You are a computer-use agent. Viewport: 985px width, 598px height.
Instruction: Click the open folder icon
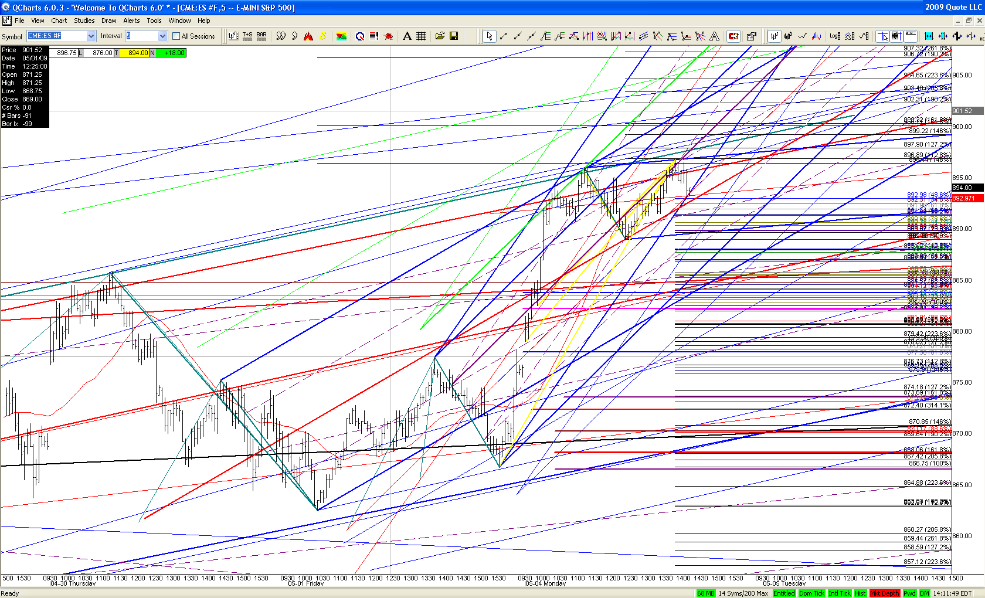(x=440, y=36)
